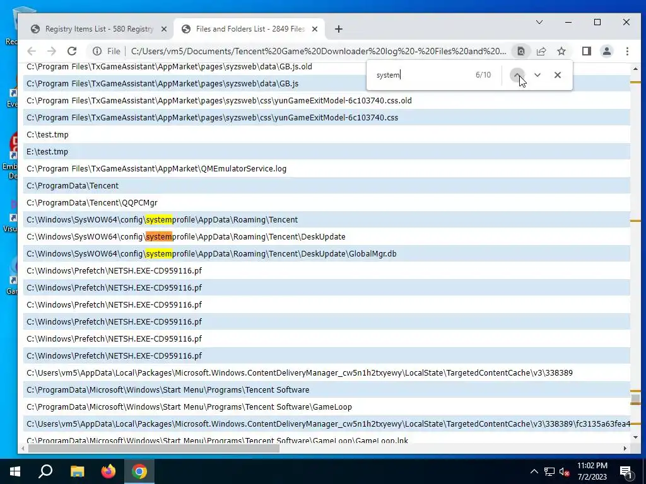
Task: Open Firefox from the taskbar
Action: (x=109, y=471)
